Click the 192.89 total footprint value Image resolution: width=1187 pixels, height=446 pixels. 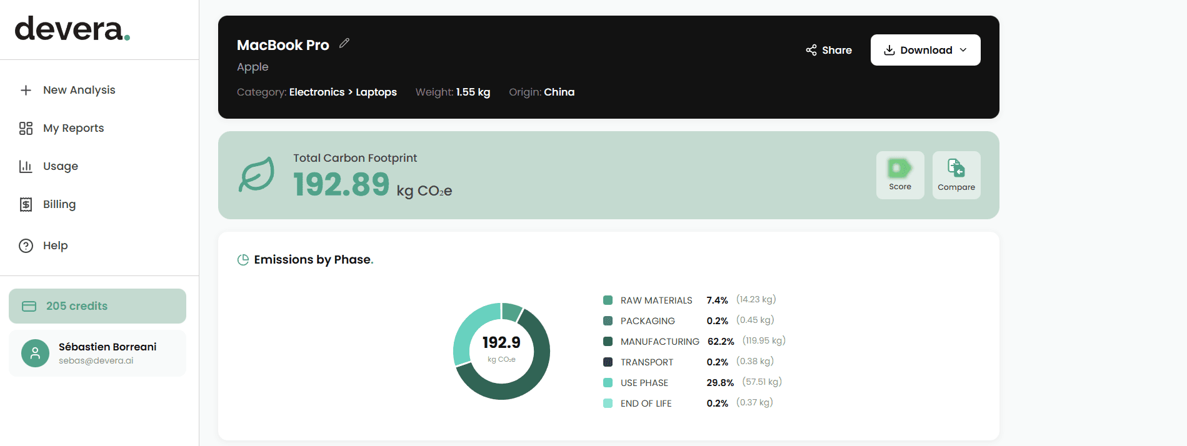tap(341, 184)
